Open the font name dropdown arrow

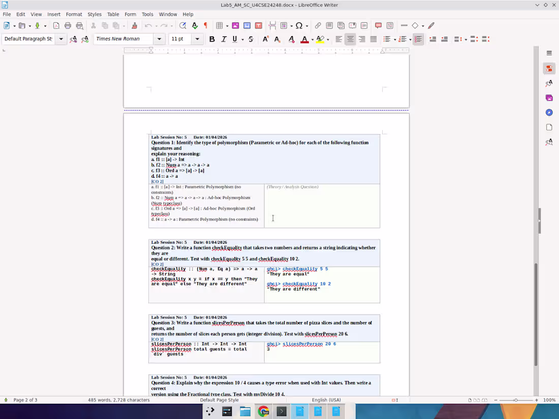point(159,39)
